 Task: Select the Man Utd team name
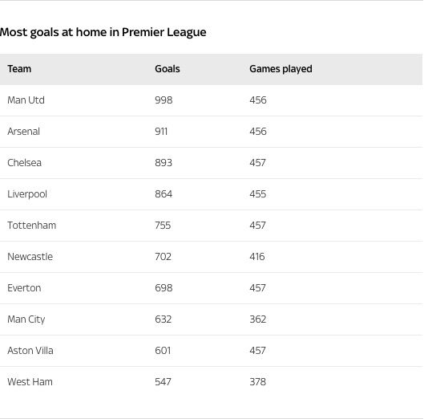point(26,100)
